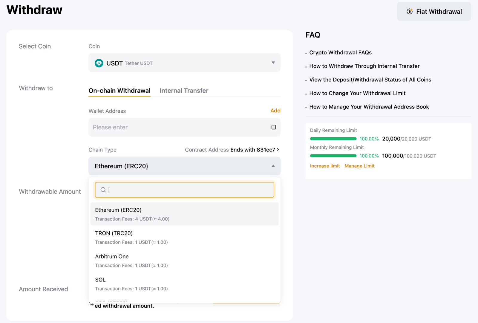Click 100,000/100,000 USDT monthly limit value

pos(409,156)
